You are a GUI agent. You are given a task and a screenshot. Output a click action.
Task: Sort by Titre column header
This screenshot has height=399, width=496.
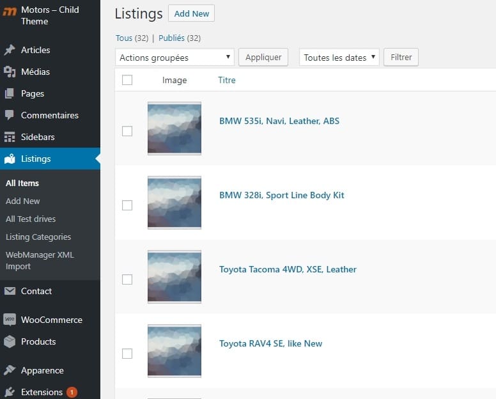pyautogui.click(x=227, y=80)
